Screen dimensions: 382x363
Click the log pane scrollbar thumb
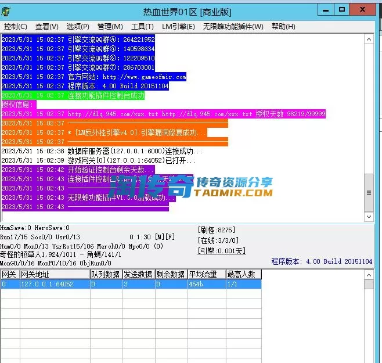(369, 193)
